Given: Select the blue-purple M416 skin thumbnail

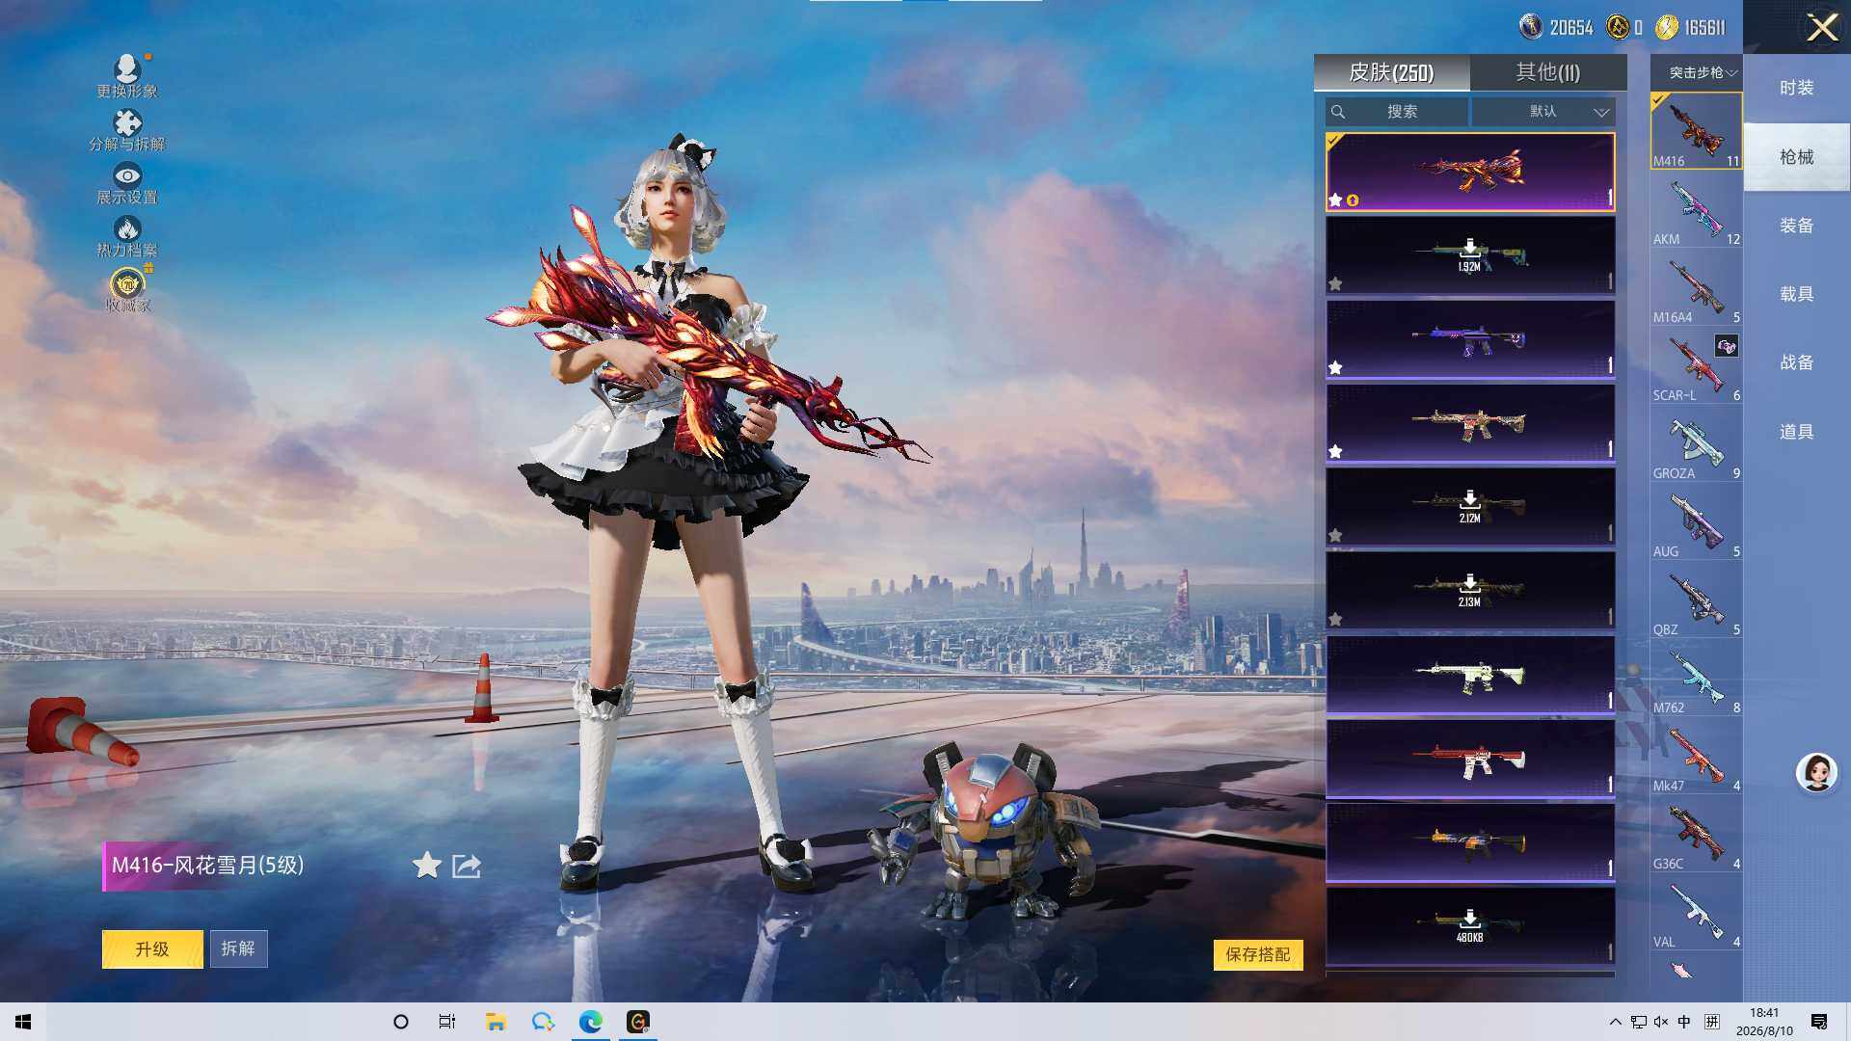Looking at the screenshot, I should (1470, 339).
